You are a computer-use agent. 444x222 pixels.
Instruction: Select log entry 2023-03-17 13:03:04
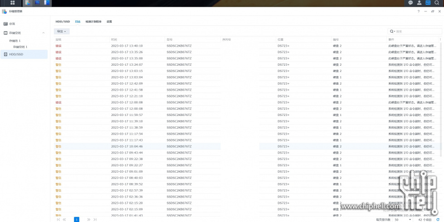pos(246,77)
